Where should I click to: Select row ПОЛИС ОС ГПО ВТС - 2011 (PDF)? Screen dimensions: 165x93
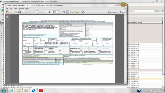(x=13, y=86)
